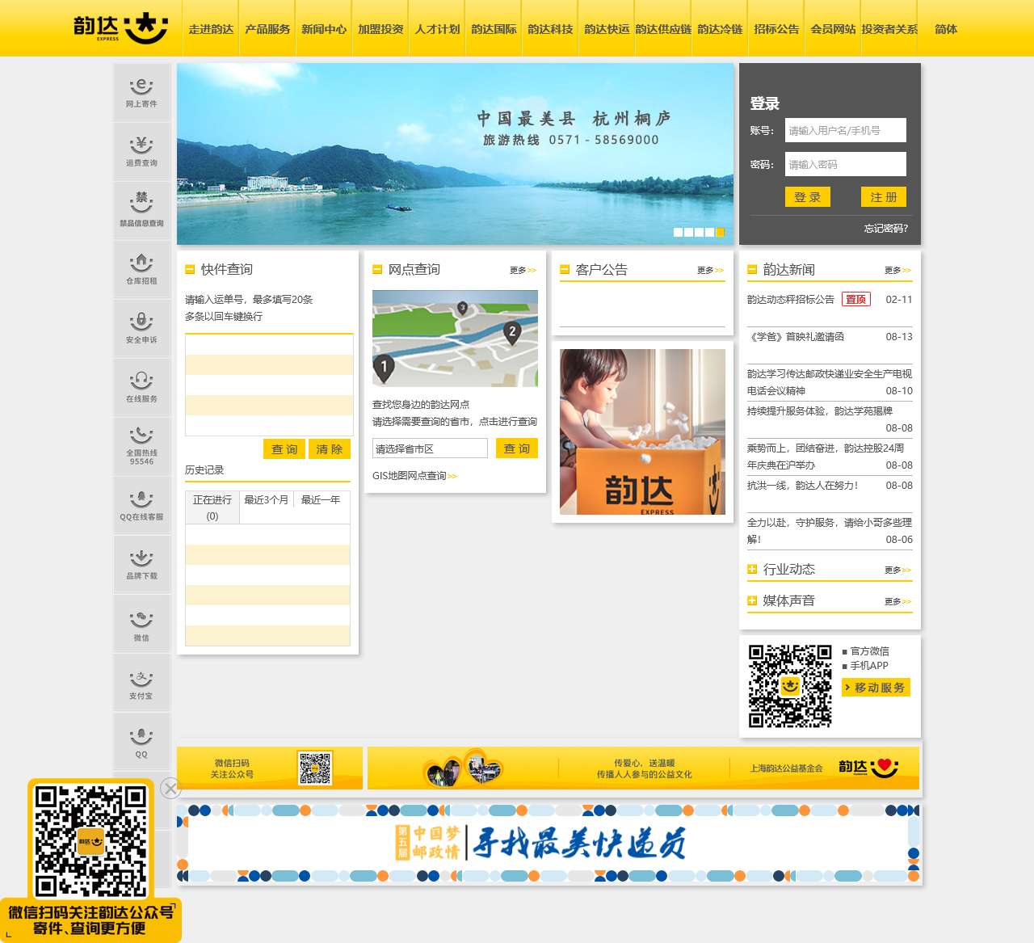Select the first banner carousel dot
Screen dimensions: 1034x943
[x=679, y=232]
